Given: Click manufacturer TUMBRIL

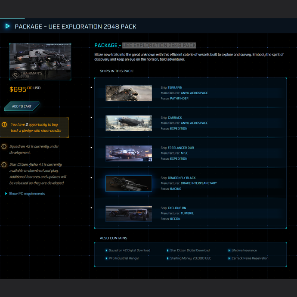Looking at the screenshot, I should click(x=187, y=213).
